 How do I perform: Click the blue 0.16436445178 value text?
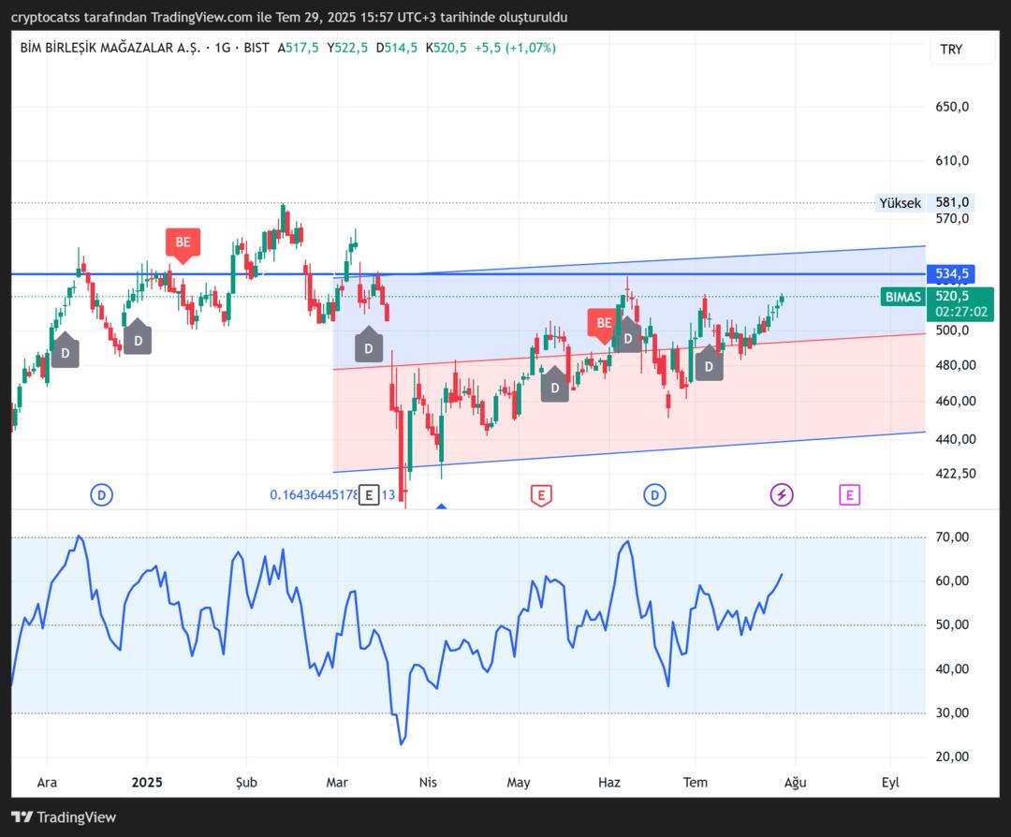(x=314, y=495)
